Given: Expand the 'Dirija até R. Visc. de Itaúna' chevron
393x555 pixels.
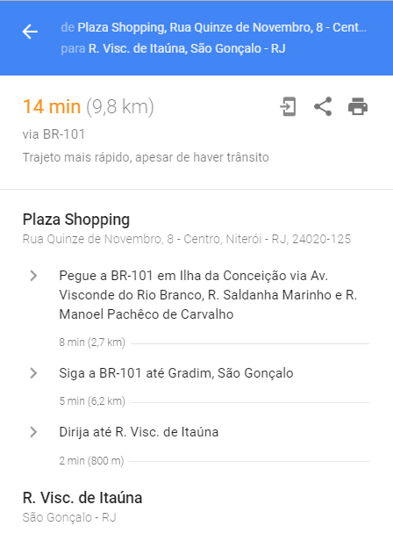Looking at the screenshot, I should (33, 432).
